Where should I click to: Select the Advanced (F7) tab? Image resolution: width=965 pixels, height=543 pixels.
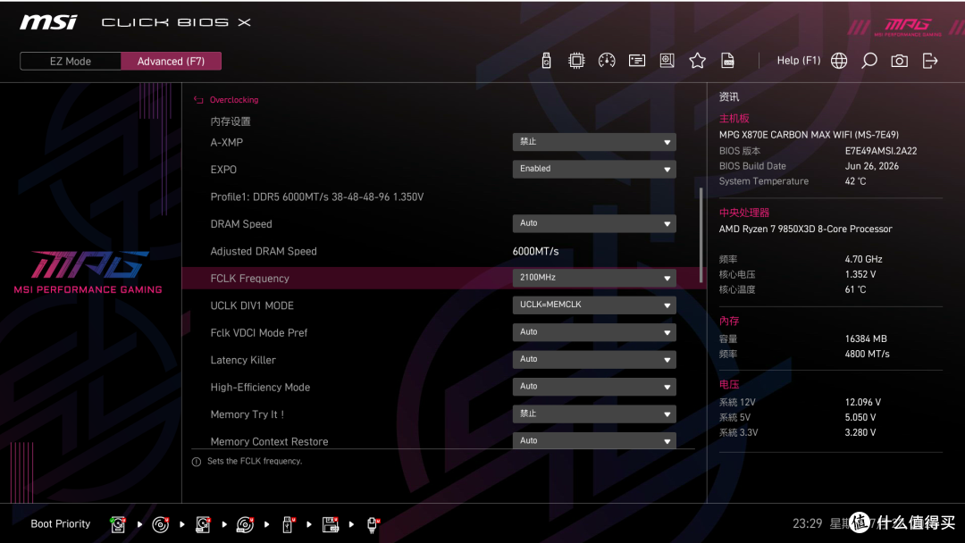[x=171, y=61]
